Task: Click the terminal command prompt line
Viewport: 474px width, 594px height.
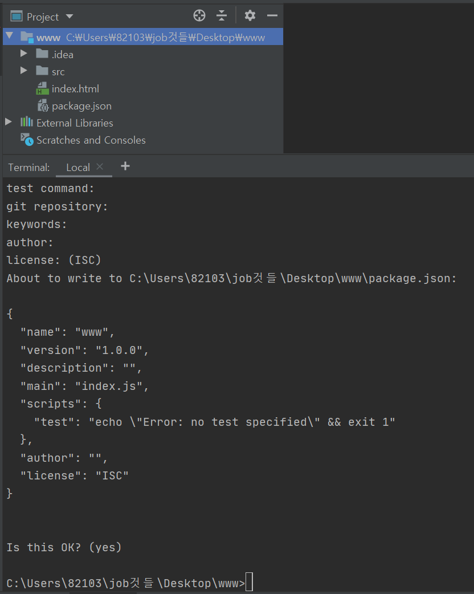Action: tap(129, 583)
